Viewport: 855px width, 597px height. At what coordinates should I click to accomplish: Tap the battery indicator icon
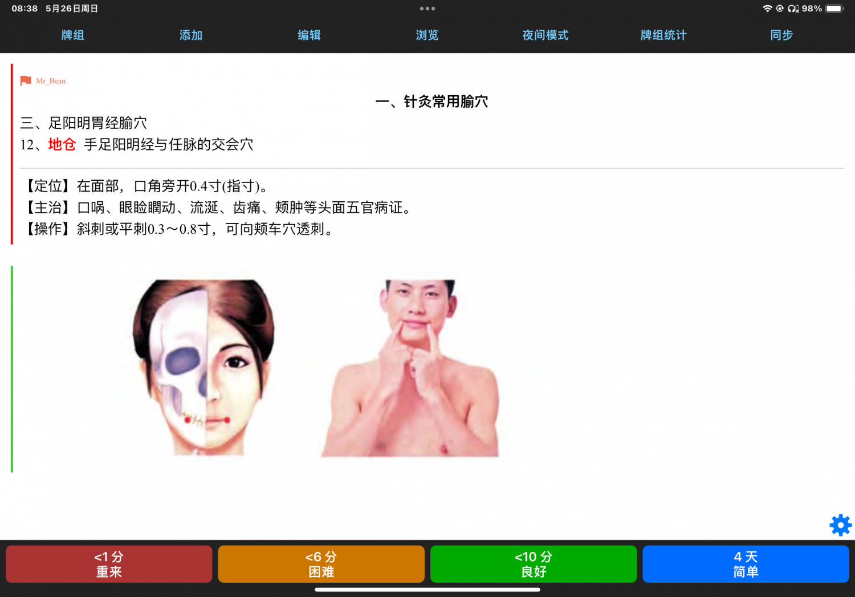[834, 9]
